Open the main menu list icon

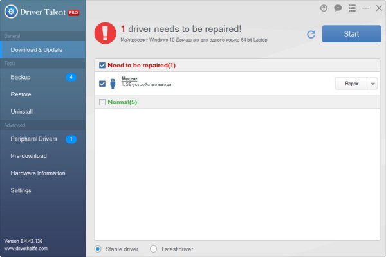click(352, 8)
